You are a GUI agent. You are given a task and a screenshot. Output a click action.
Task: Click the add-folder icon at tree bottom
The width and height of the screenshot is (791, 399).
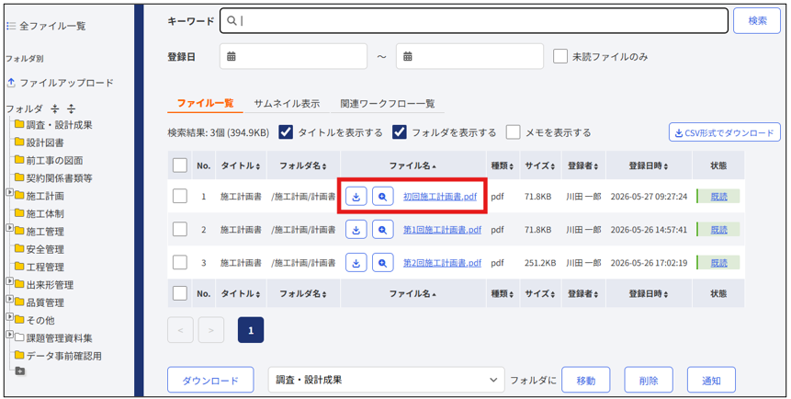coord(20,371)
